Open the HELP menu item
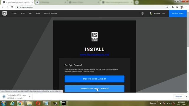The height and width of the screenshot is (106, 189). pyautogui.click(x=38, y=14)
